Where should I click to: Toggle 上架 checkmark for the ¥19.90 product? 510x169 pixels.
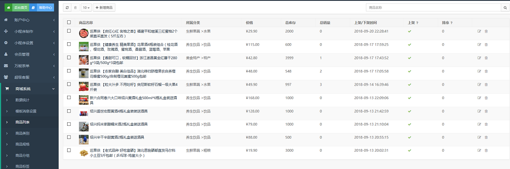410,150
